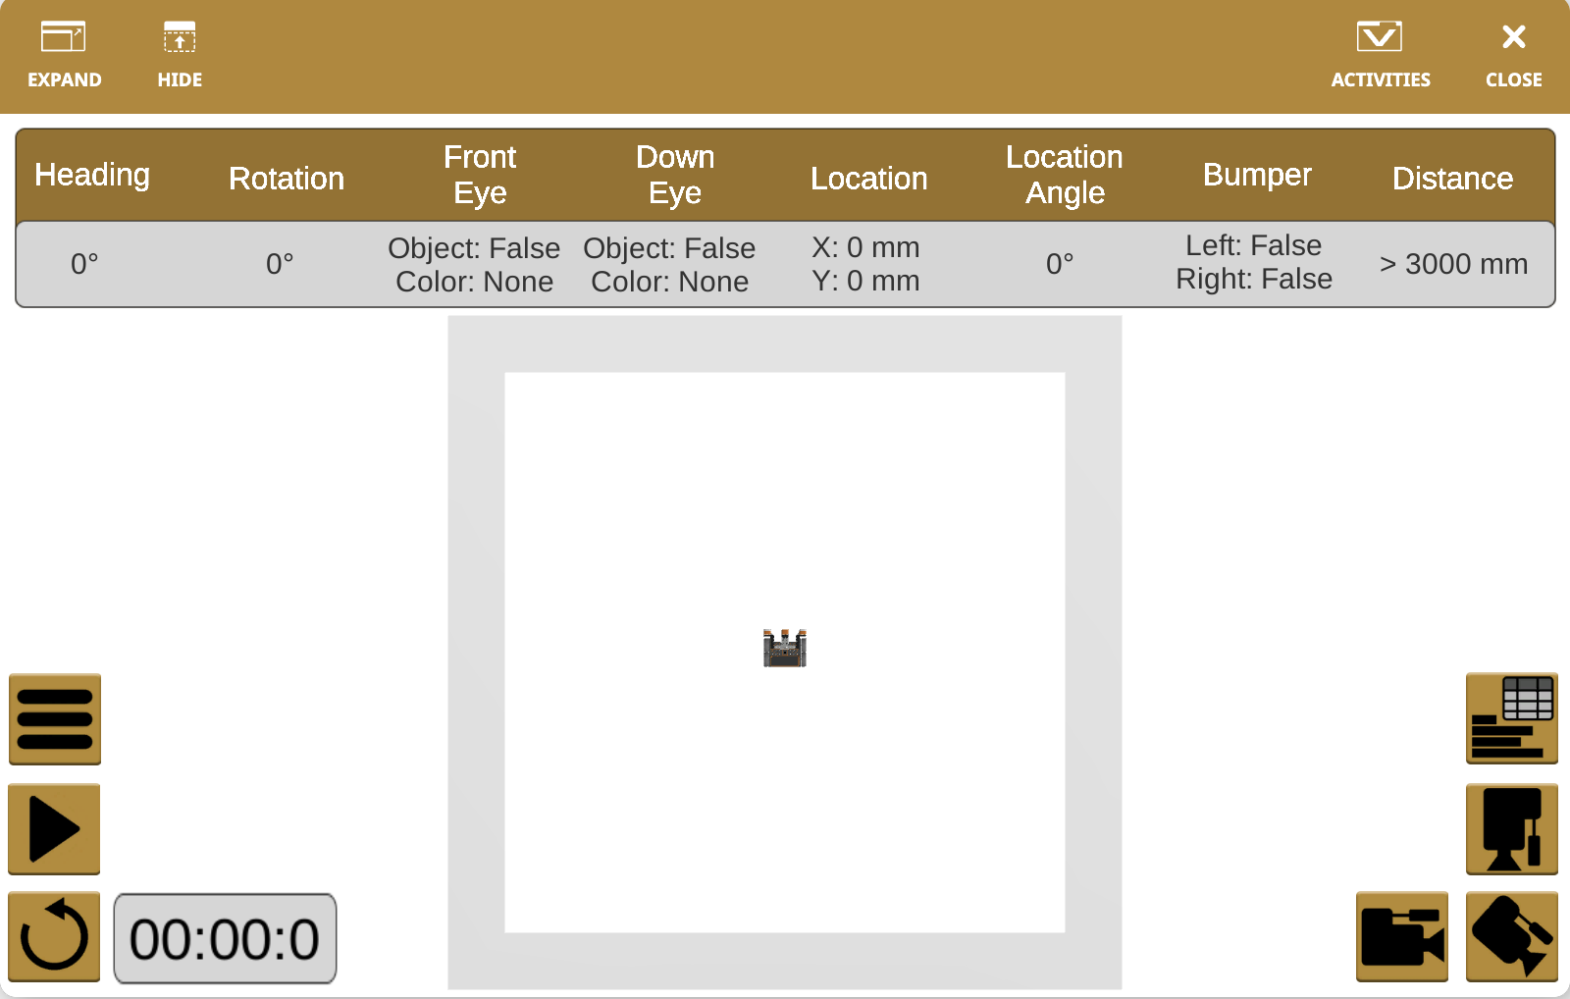This screenshot has height=999, width=1570.
Task: Reset the playground with circular arrow
Action: click(x=55, y=936)
